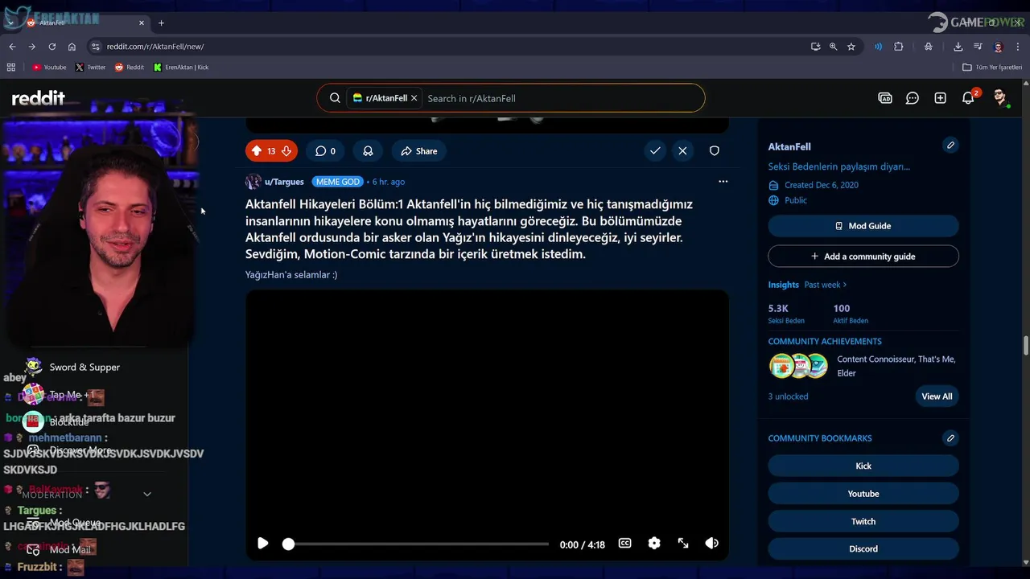Edit the AktanFell community details pencil
This screenshot has height=579, width=1030.
(x=950, y=146)
